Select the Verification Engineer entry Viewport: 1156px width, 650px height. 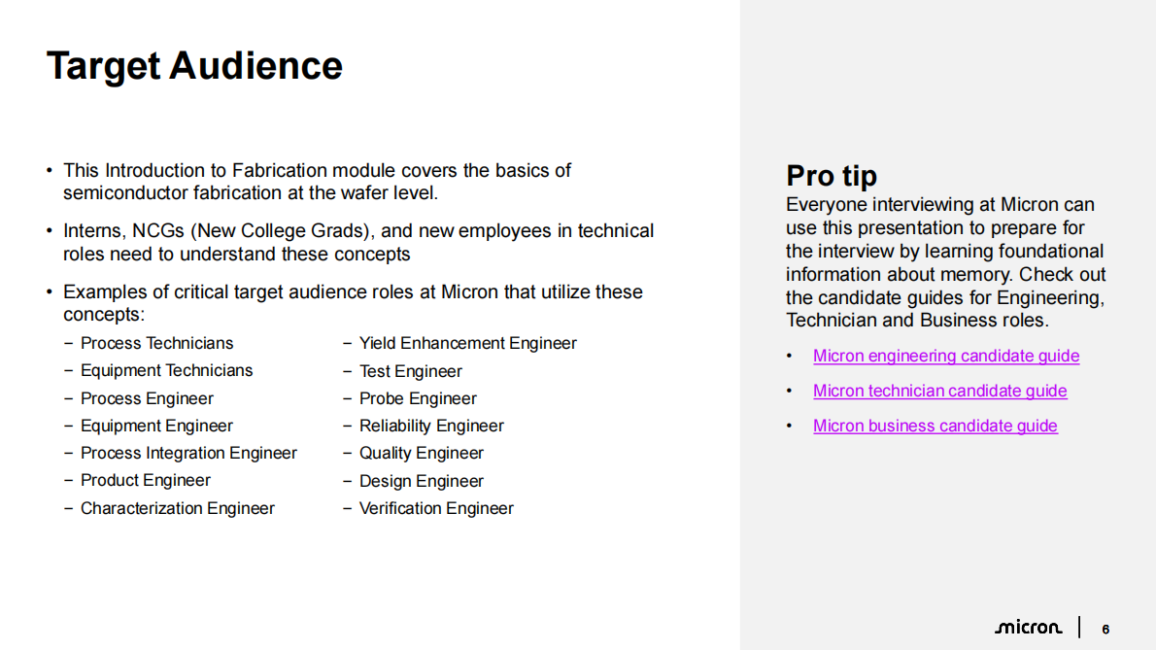click(436, 508)
